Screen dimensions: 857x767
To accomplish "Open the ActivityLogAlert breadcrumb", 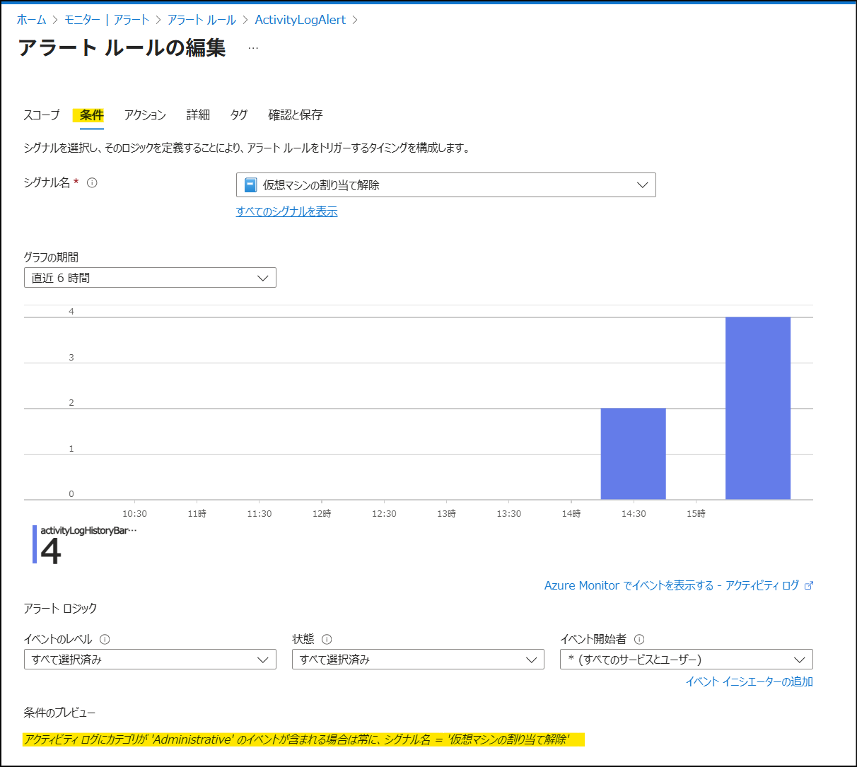I will (x=300, y=20).
